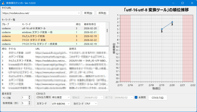This screenshot has width=197, height=112.
Task: Click the keyword list scrollbar thumb
Action: [107, 30]
